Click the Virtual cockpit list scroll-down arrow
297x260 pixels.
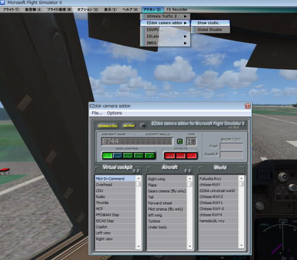[138, 246]
